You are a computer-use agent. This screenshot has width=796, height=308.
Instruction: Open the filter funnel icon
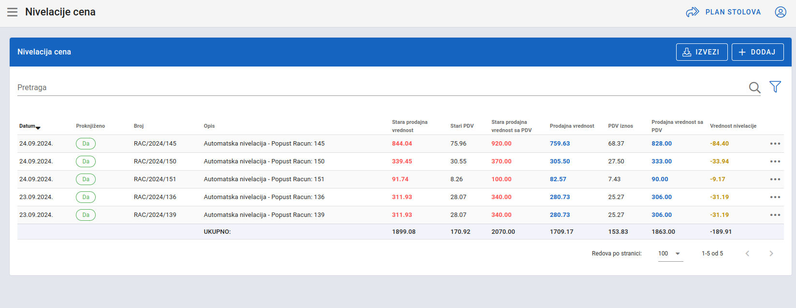point(775,87)
